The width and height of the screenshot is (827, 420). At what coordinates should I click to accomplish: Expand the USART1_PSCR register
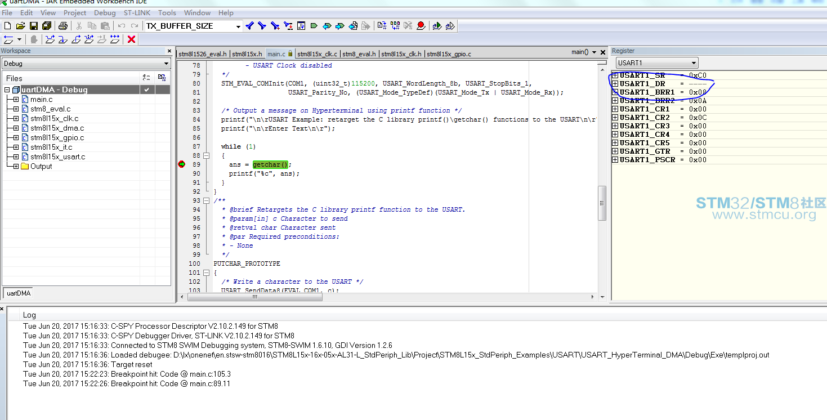pyautogui.click(x=615, y=160)
